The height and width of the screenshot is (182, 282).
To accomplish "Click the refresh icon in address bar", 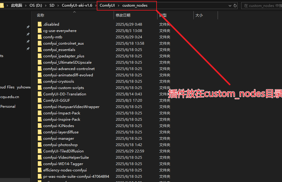I will (235, 5).
